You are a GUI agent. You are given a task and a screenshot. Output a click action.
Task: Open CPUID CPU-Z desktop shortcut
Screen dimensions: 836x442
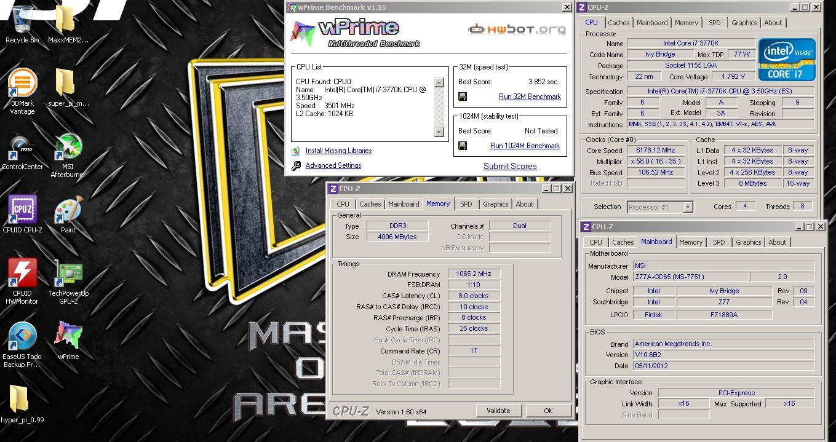pyautogui.click(x=22, y=215)
